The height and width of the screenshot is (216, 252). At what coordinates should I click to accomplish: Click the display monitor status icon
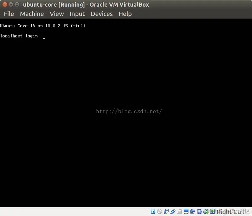click(x=186, y=212)
